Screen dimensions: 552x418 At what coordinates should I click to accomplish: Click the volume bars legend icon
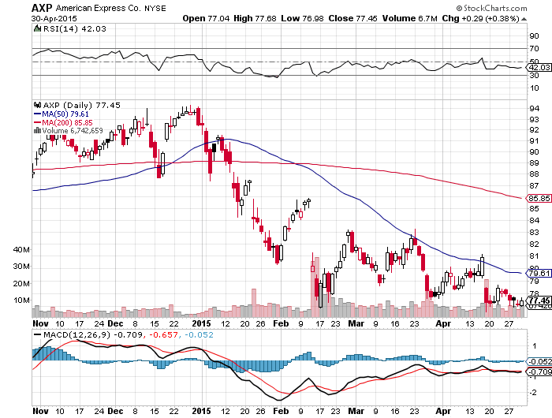tap(37, 131)
